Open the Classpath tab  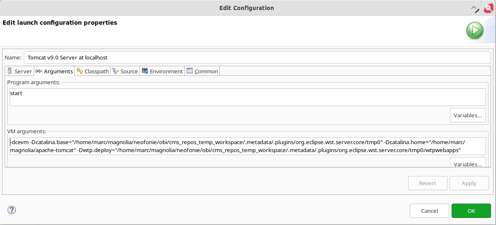[93, 71]
